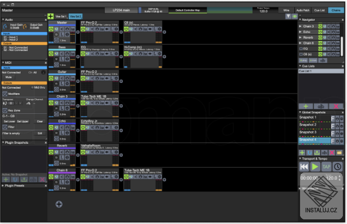The width and height of the screenshot is (347, 224).
Task: Add plugin after Tube-Tech ME 1B in Chain 3
Action: coord(121,106)
